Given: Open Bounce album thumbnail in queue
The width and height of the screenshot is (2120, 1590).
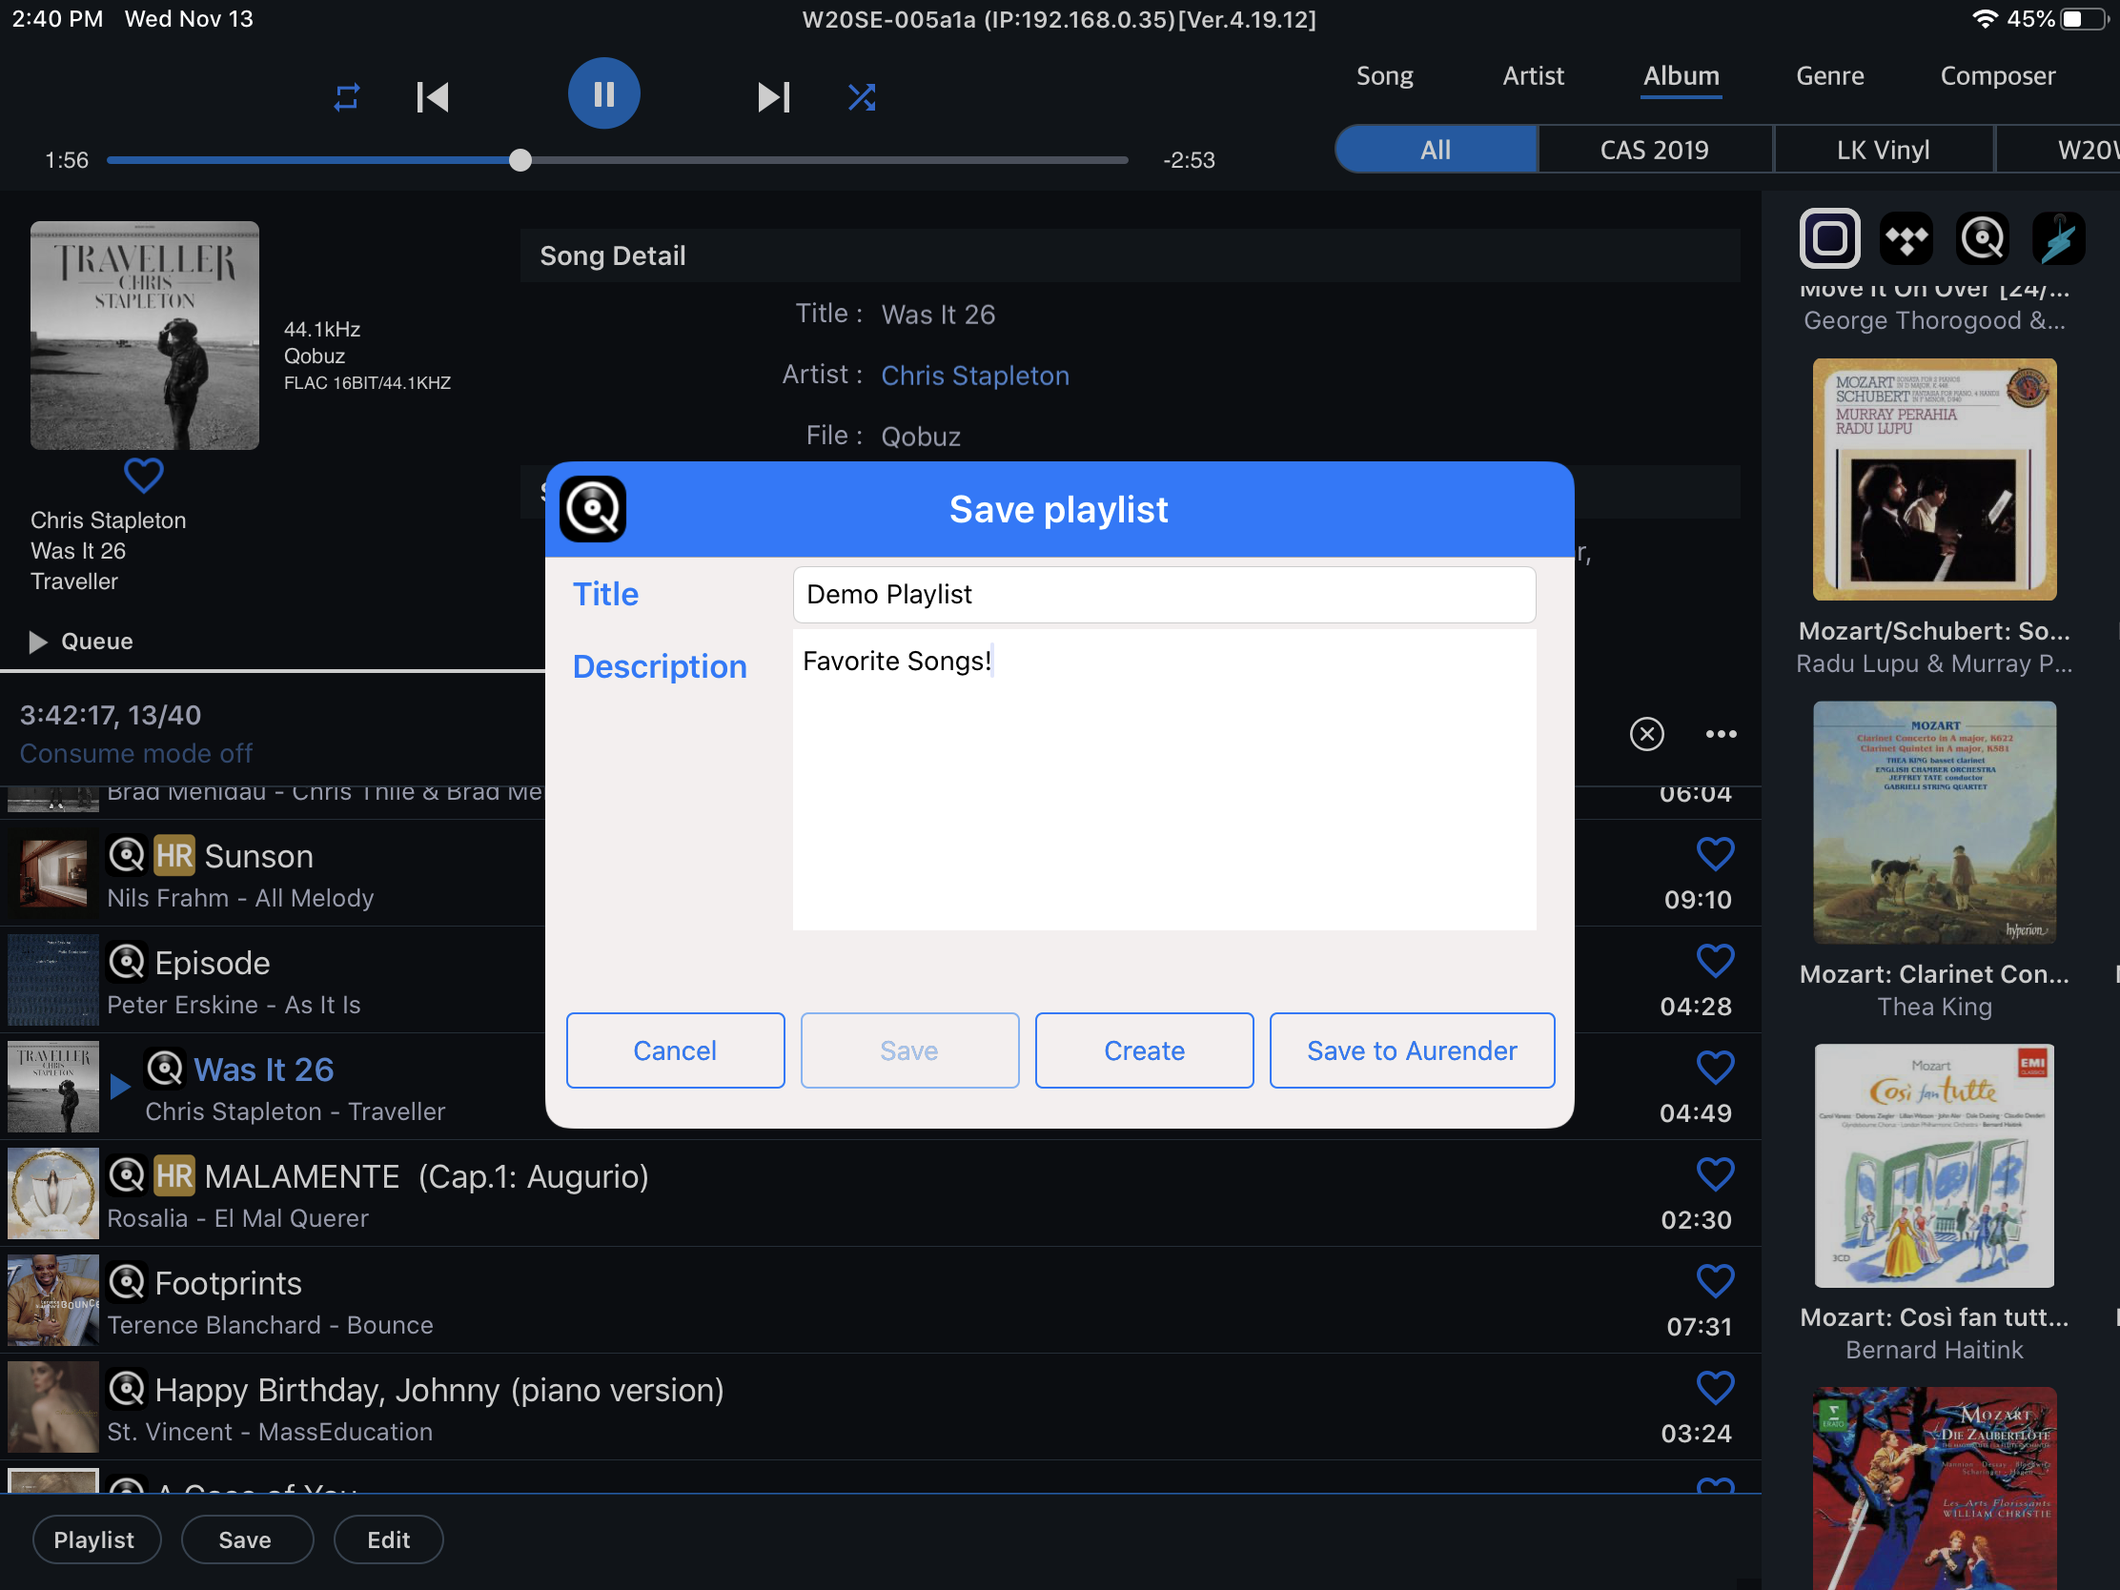Looking at the screenshot, I should pos(53,1300).
